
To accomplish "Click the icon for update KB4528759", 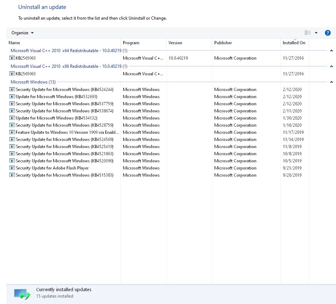I will click(12, 125).
